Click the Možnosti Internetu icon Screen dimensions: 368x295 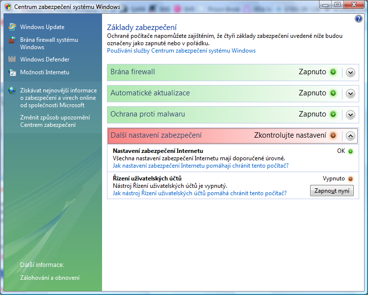pos(12,72)
